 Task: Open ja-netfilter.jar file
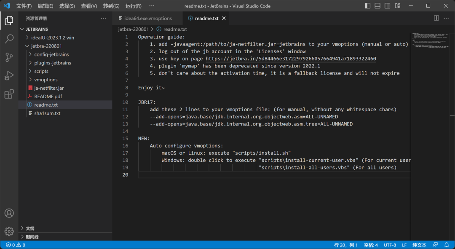pos(65,88)
